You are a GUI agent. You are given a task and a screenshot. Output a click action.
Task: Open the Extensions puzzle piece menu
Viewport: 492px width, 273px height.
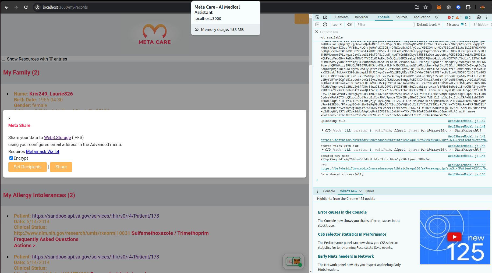coord(468,7)
